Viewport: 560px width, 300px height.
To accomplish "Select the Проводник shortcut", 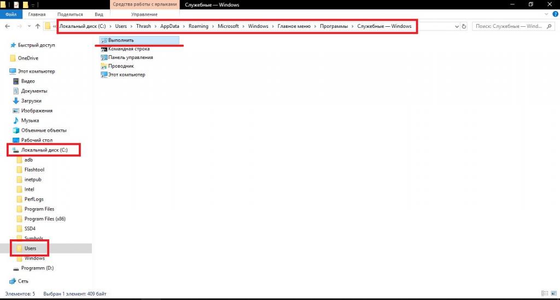I will 118,66.
